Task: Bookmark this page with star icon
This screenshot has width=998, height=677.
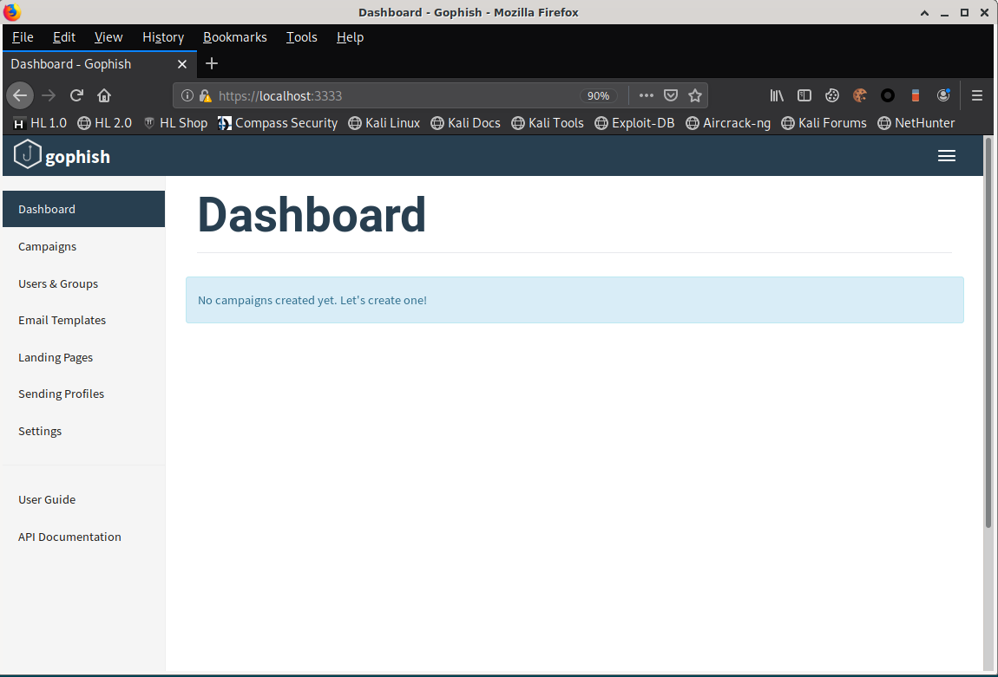Action: tap(694, 95)
